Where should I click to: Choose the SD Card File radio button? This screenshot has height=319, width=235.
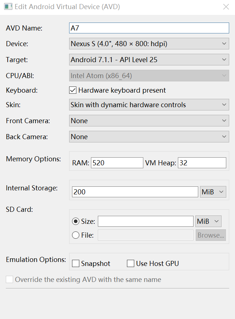point(76,235)
